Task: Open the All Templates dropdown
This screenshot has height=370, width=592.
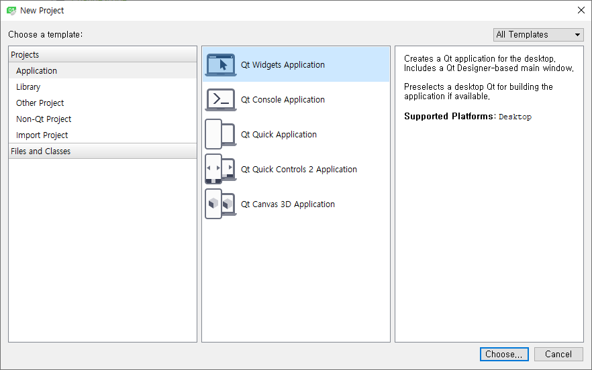Action: (538, 35)
